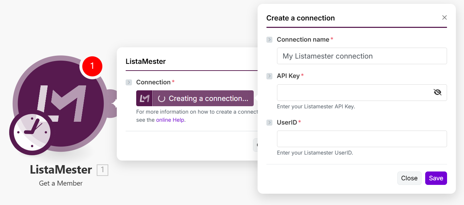This screenshot has width=464, height=205.
Task: Expand the Connection chevron in ListaMester panel
Action: (129, 82)
